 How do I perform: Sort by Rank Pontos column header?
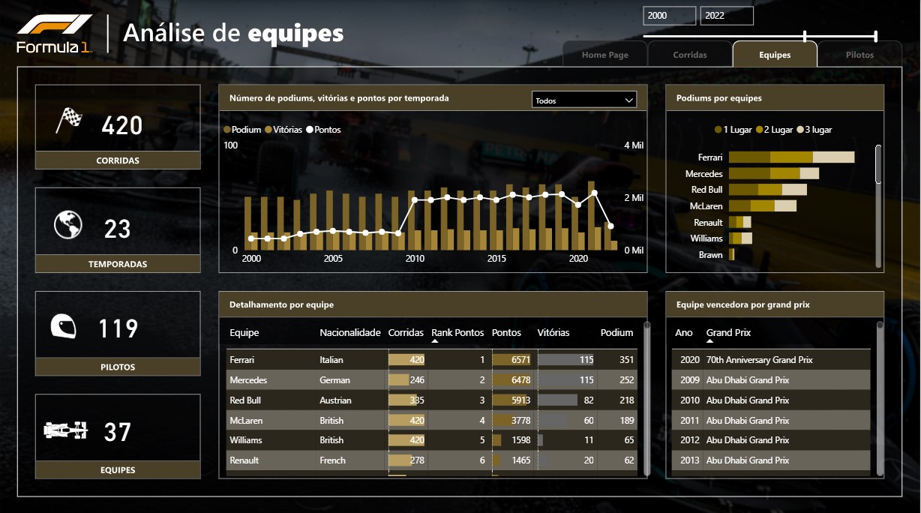[x=457, y=332]
